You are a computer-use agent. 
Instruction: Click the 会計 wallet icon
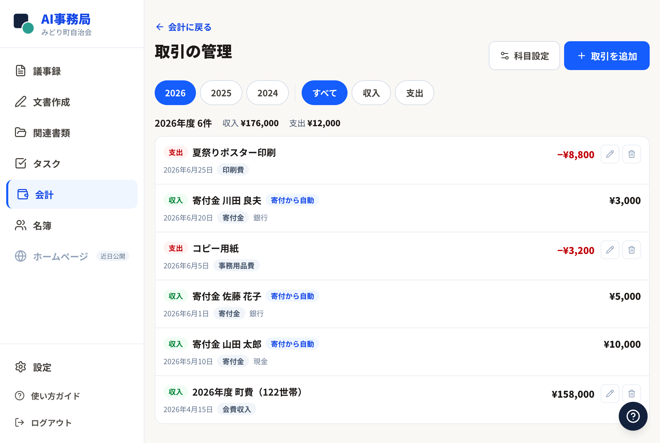(x=23, y=194)
